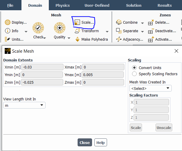Click the Zmin field showing -0.025
The image size is (182, 151).
click(42, 82)
